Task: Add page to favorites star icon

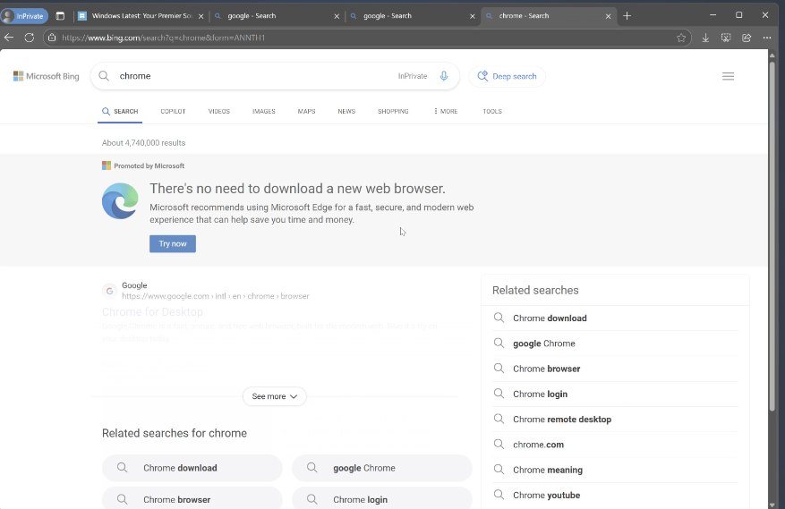Action: (681, 38)
